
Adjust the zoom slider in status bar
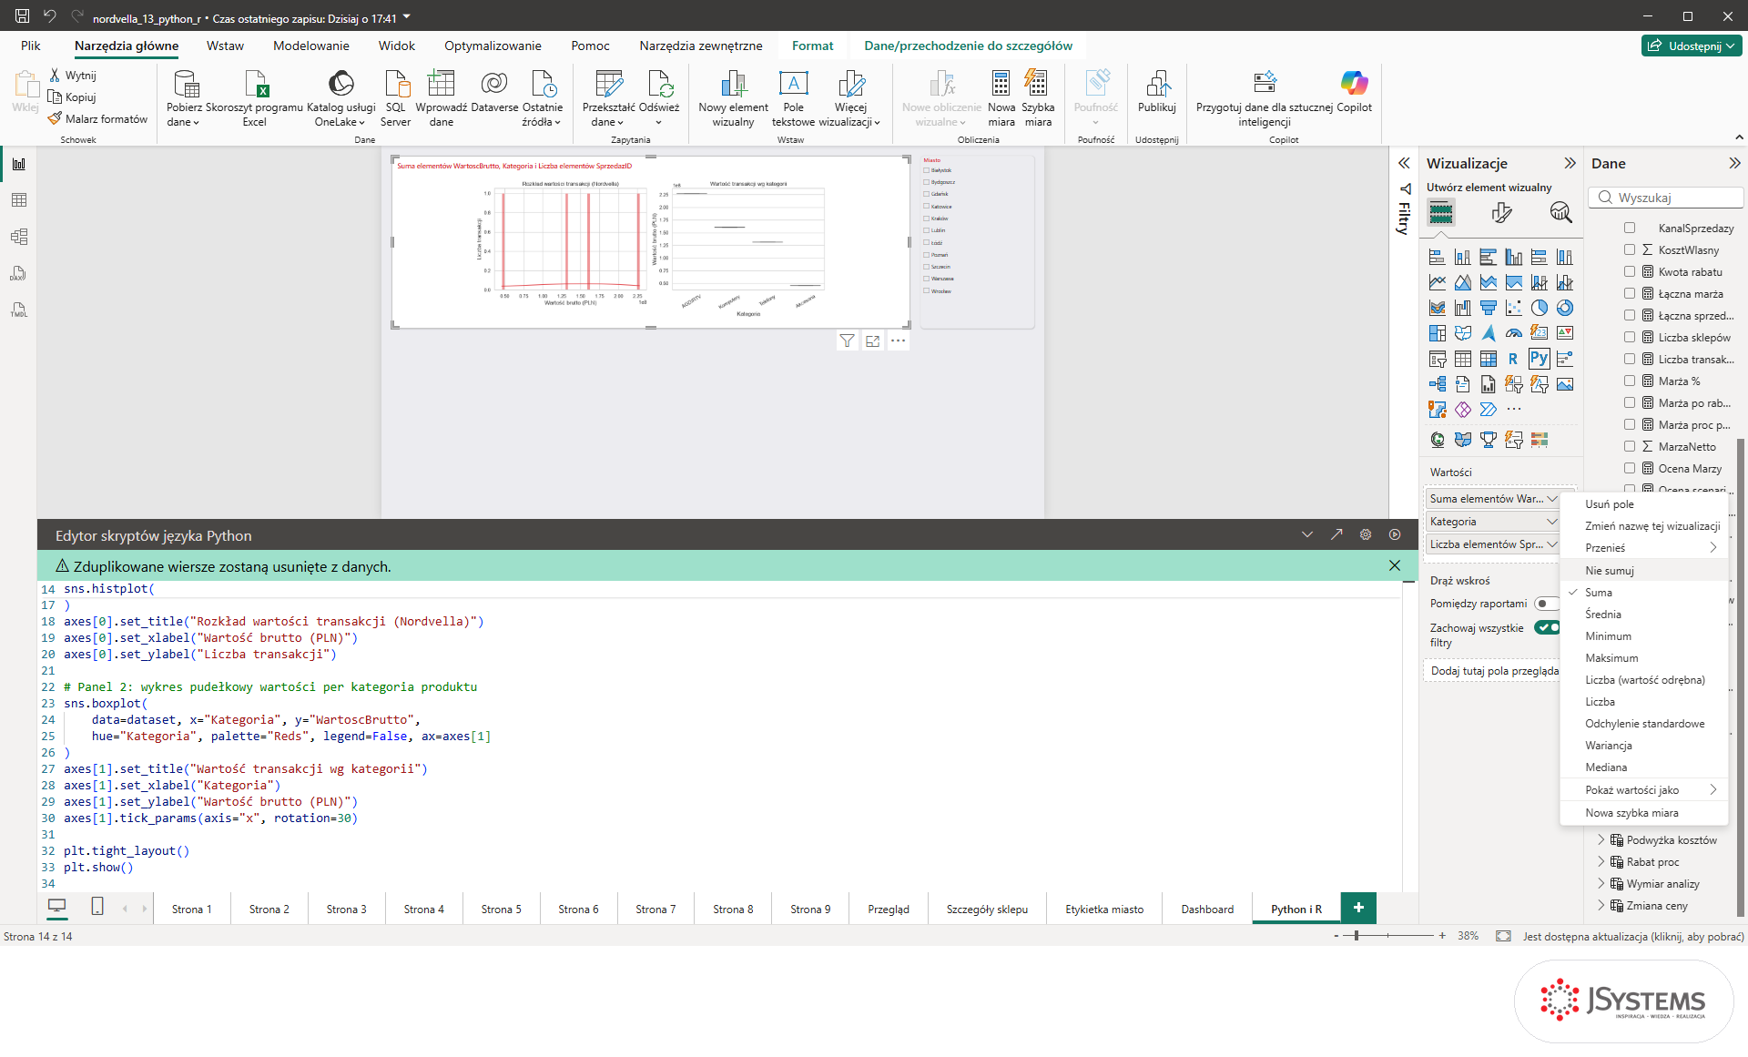(x=1357, y=936)
